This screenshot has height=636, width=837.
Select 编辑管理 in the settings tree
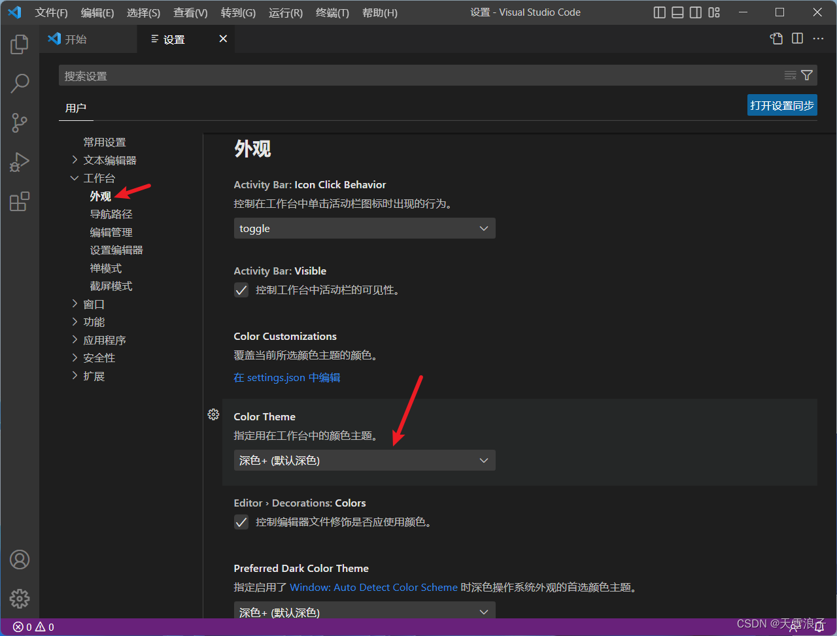point(111,232)
